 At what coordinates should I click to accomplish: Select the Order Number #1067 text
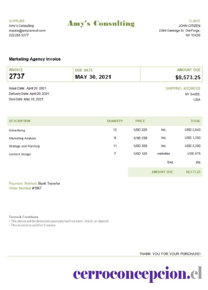[x=25, y=188]
